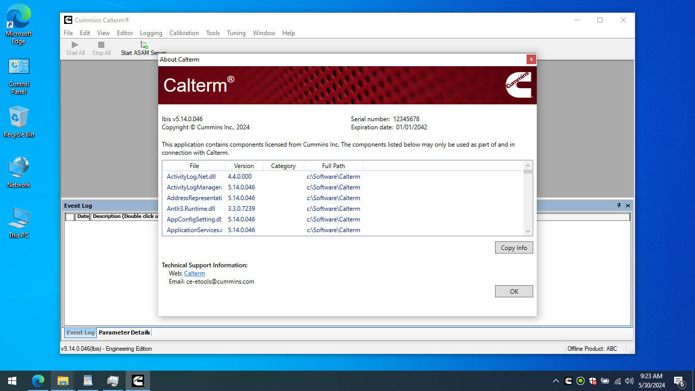Click the Copy Info button
The height and width of the screenshot is (391, 695).
point(514,247)
